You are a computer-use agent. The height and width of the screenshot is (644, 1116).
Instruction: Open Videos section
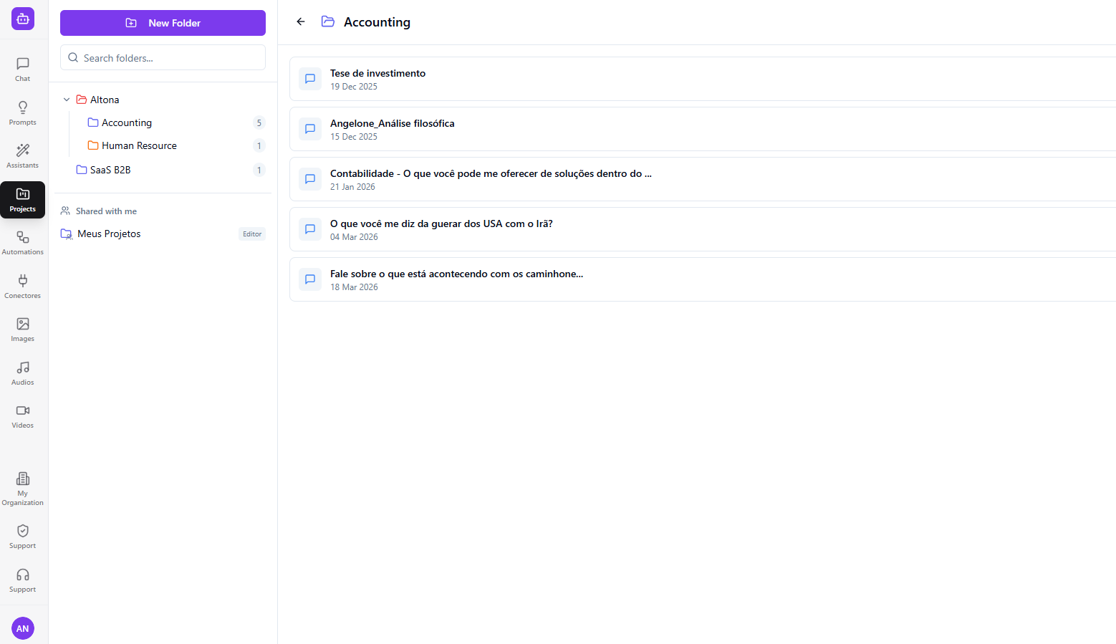23,416
